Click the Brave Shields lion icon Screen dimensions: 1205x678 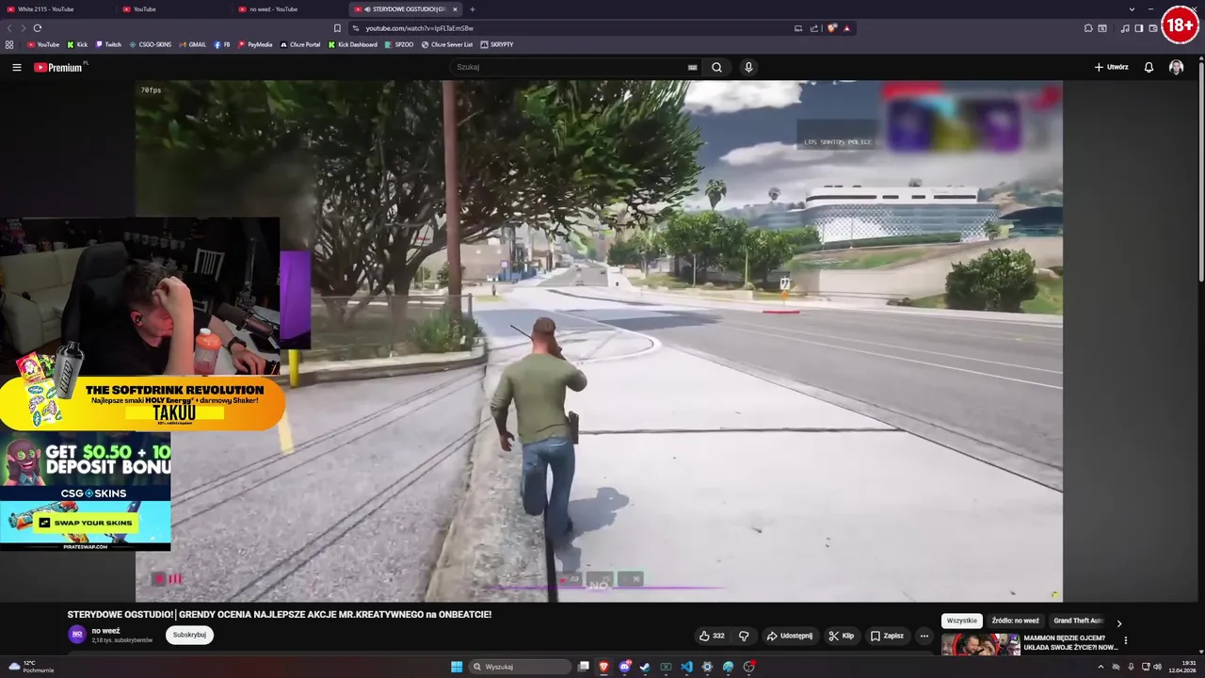click(x=831, y=28)
